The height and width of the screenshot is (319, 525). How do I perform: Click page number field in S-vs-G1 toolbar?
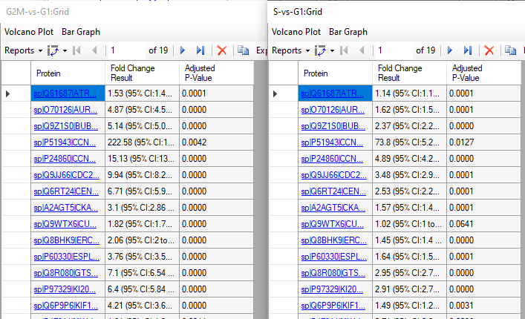coord(394,50)
